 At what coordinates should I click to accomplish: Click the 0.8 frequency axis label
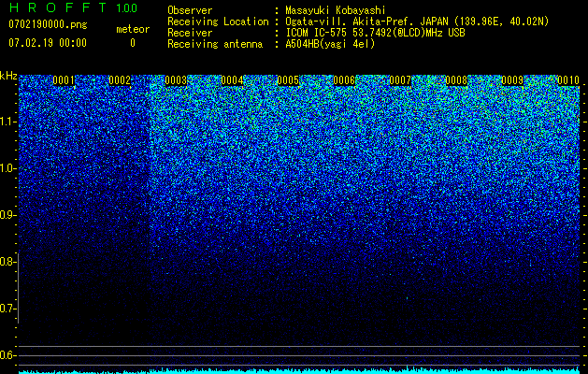coord(7,262)
